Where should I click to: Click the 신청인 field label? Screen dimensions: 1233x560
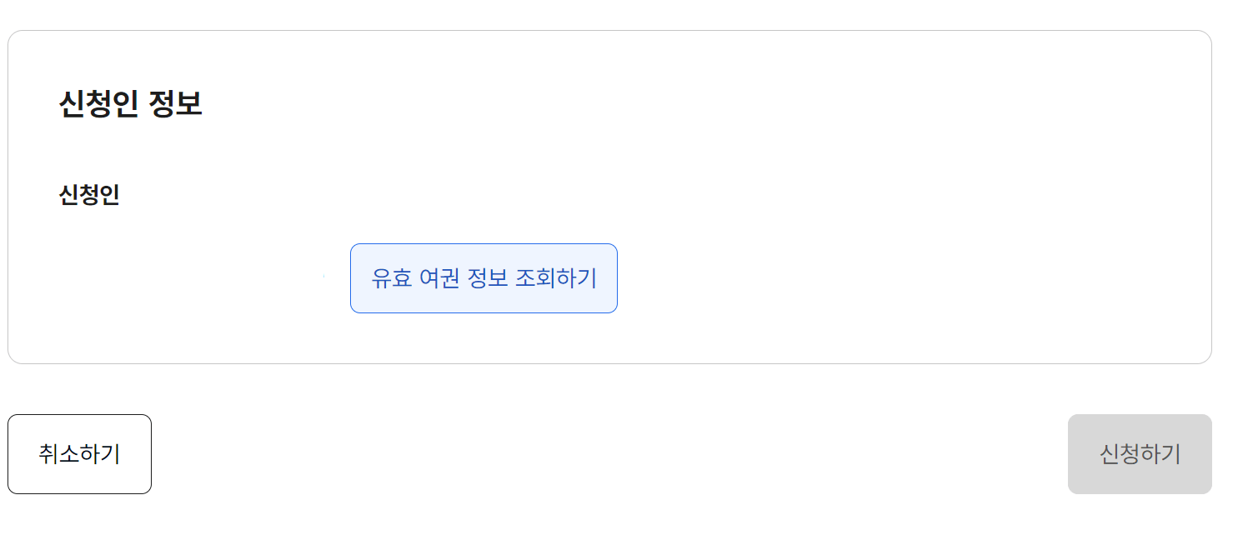pyautogui.click(x=88, y=193)
